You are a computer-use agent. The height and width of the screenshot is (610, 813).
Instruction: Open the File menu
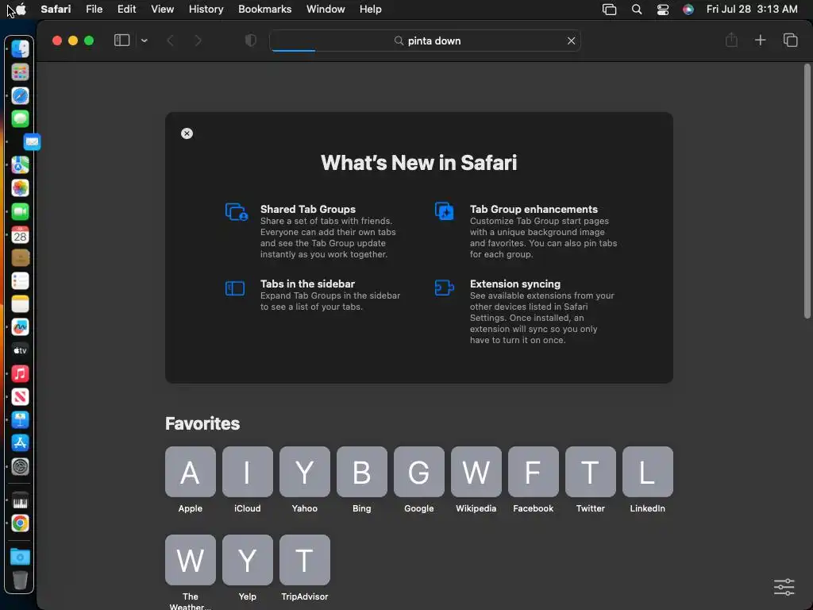[94, 10]
